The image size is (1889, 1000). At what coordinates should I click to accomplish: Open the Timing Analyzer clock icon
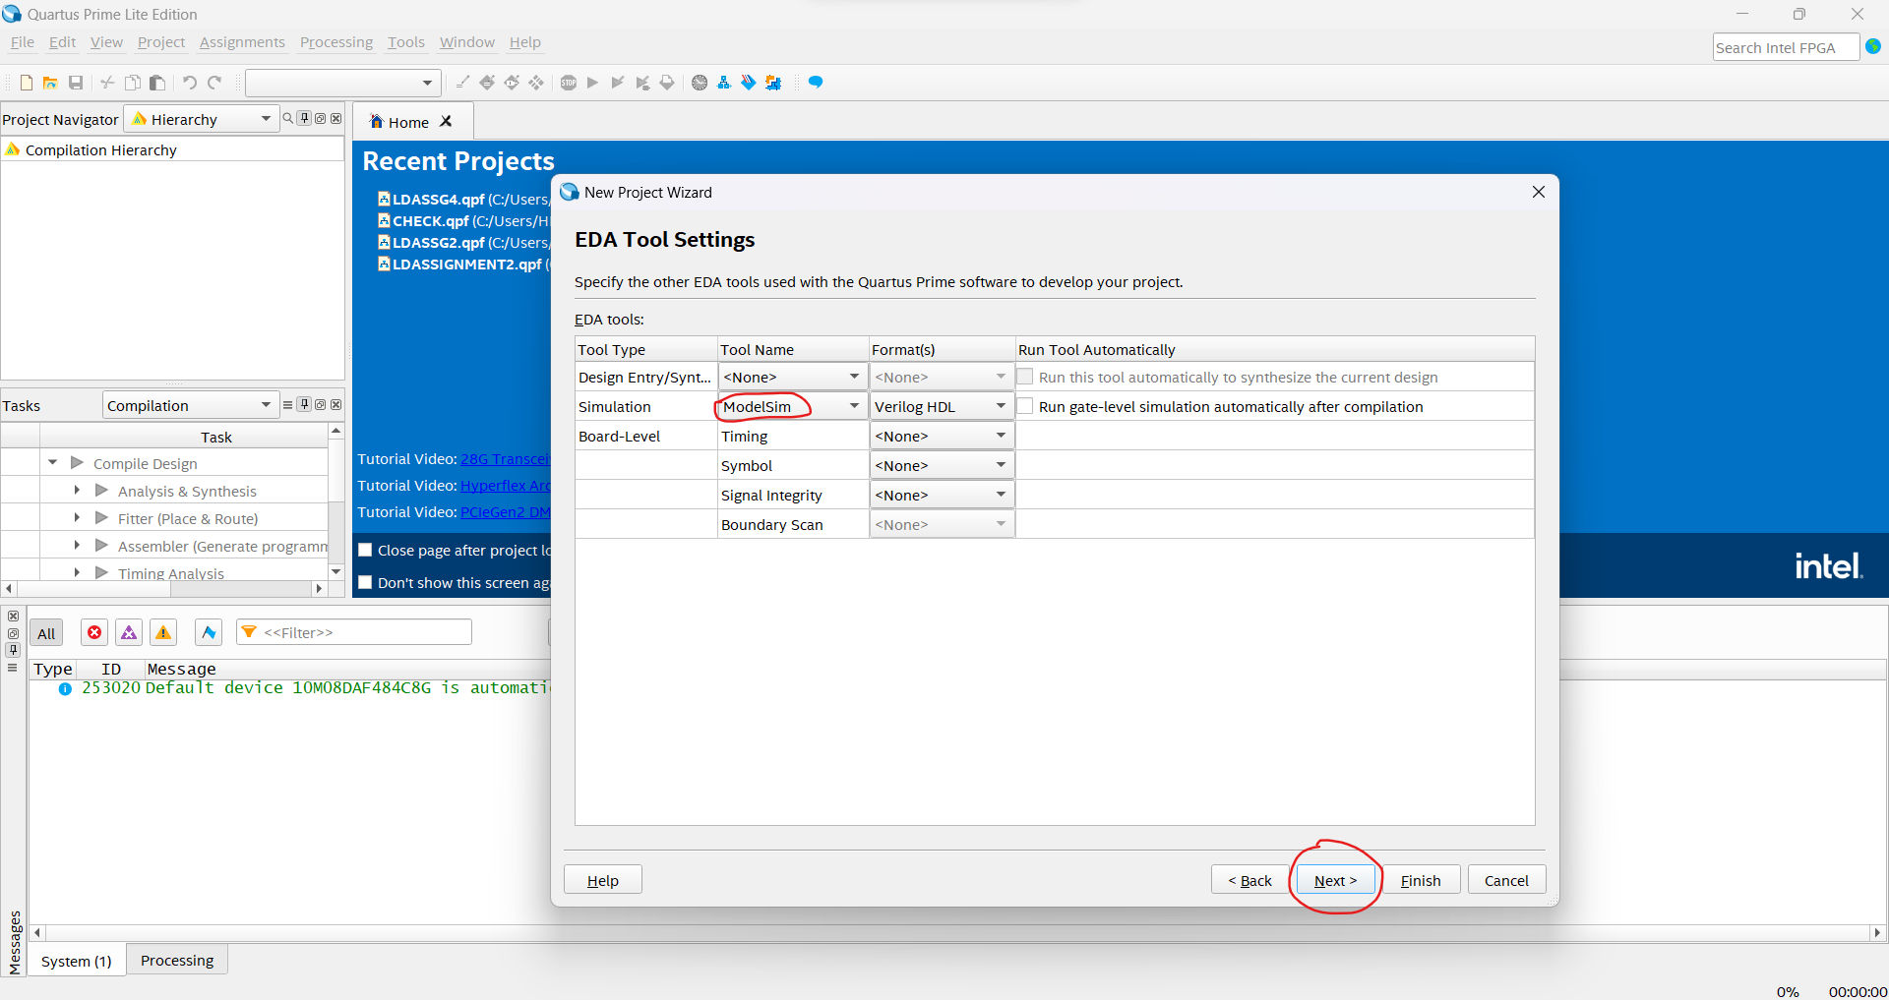[x=700, y=83]
